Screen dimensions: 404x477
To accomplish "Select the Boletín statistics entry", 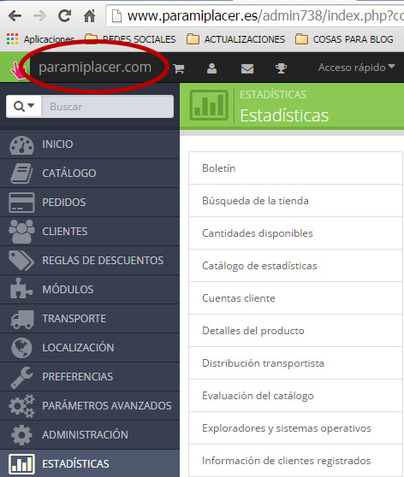I will 295,168.
